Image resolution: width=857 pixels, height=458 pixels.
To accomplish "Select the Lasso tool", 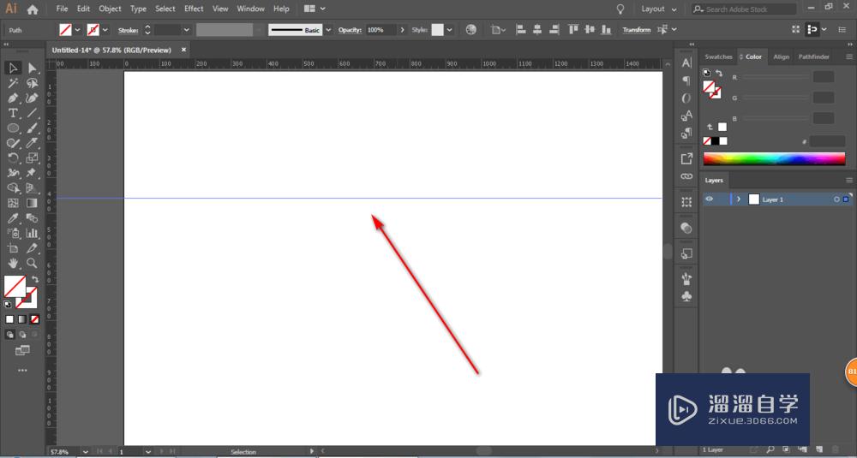I will [33, 83].
